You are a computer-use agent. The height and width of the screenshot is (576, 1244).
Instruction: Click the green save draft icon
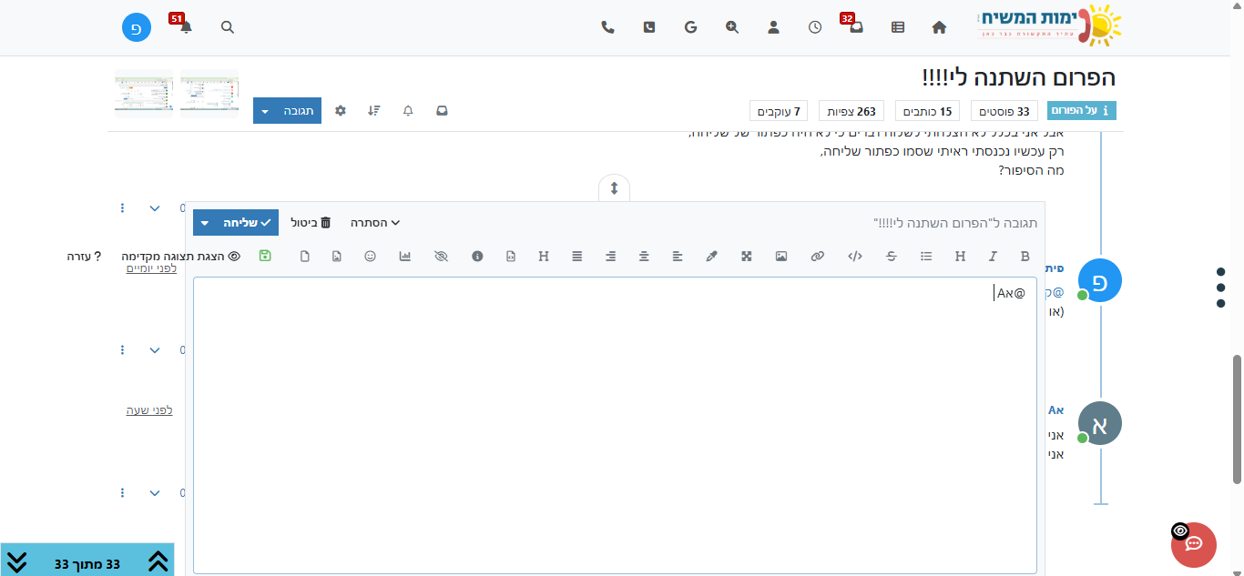click(x=265, y=256)
